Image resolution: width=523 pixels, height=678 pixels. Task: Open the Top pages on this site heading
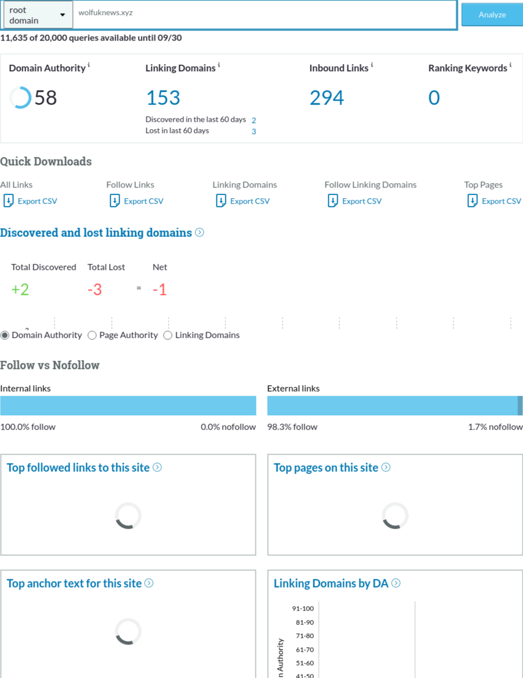coord(325,468)
